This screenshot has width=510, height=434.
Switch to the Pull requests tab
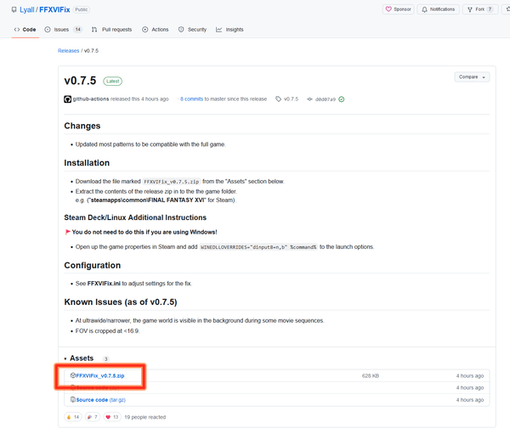point(112,29)
